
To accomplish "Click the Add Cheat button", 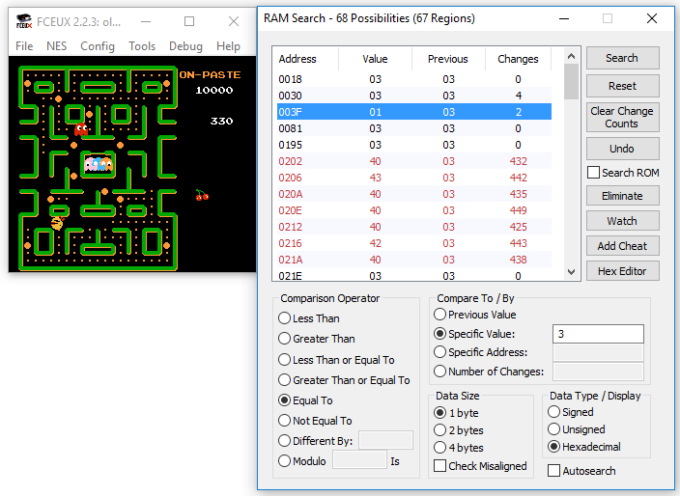I will click(622, 246).
